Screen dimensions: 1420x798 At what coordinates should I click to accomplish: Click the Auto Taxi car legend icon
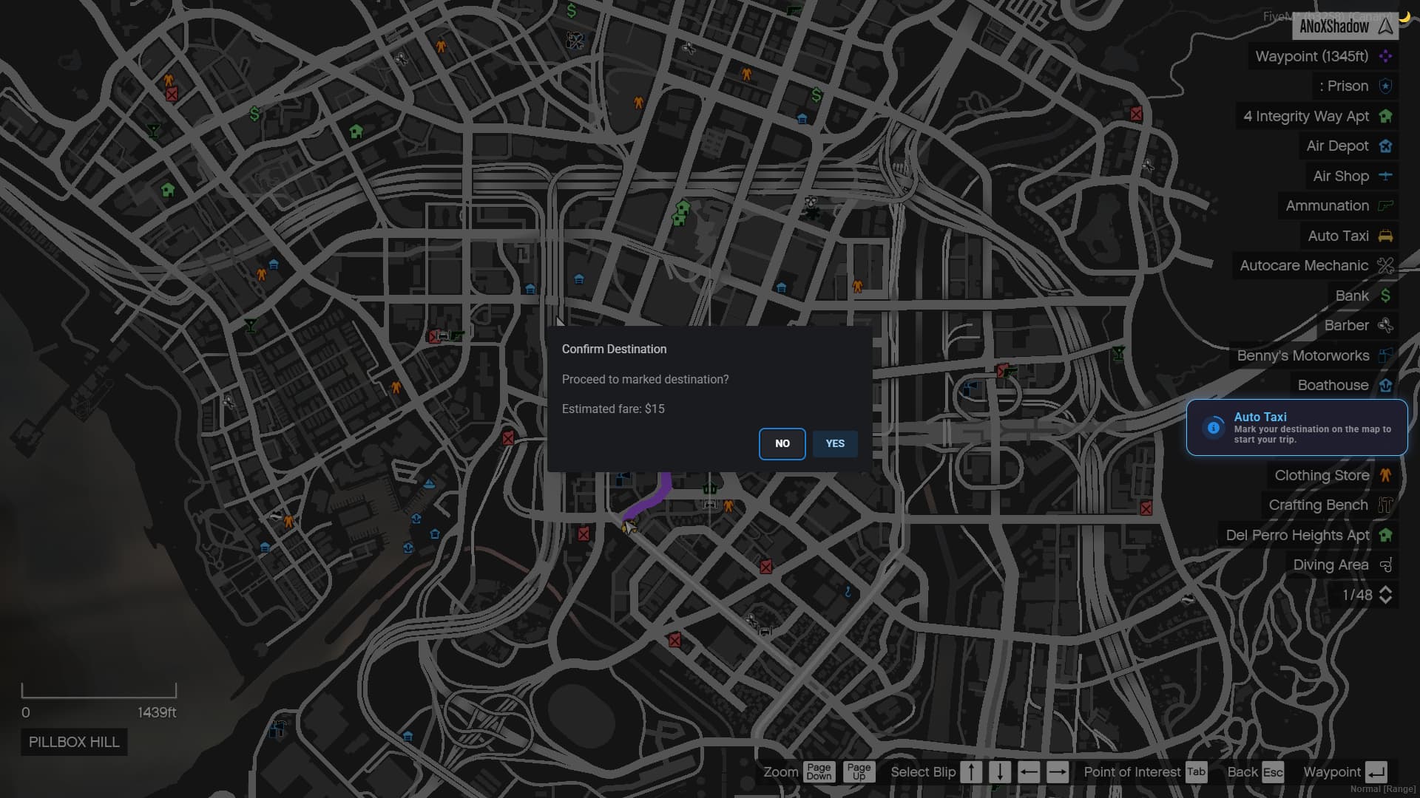point(1385,236)
